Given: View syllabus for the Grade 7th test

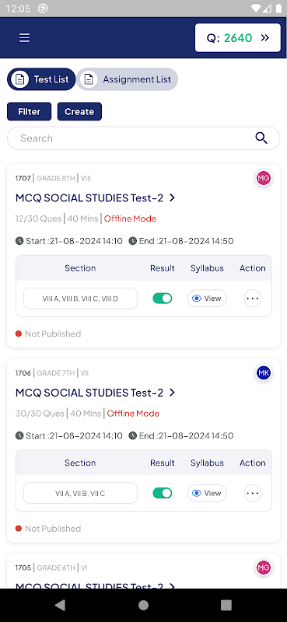Looking at the screenshot, I should [207, 493].
